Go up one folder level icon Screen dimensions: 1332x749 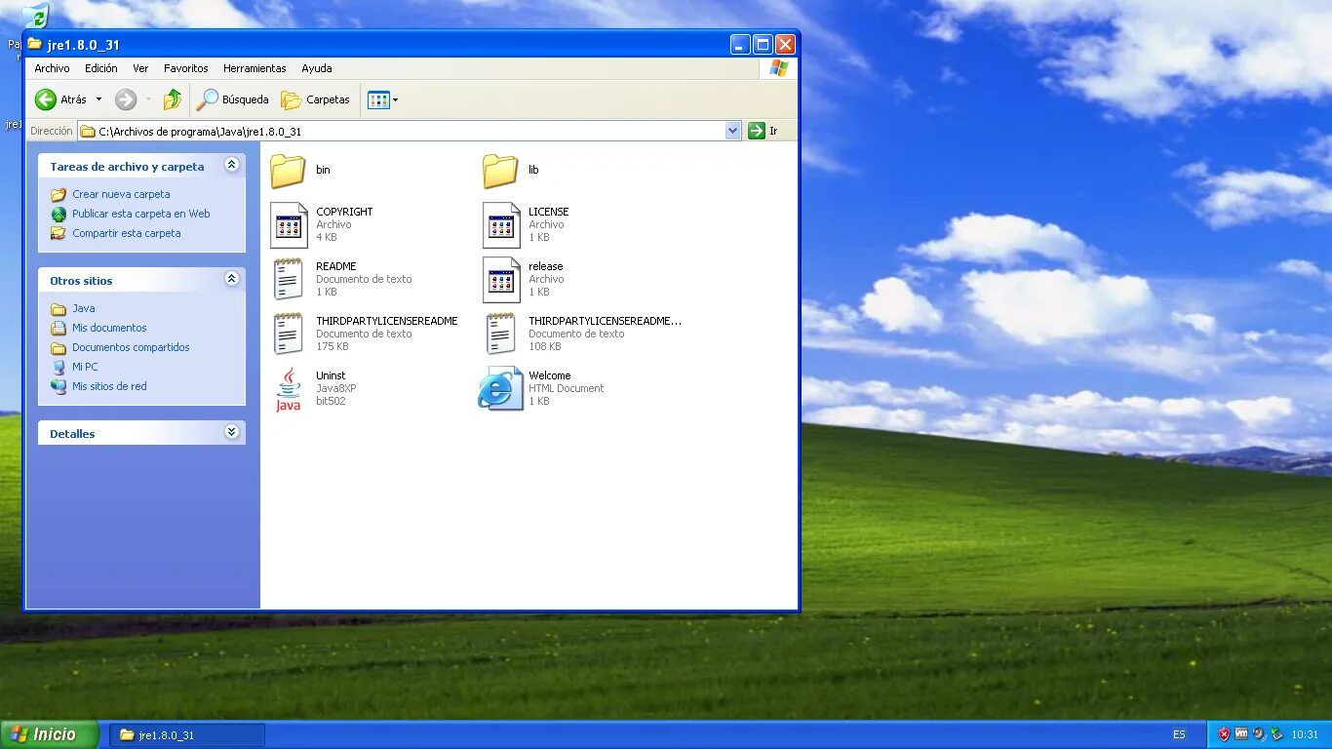click(173, 99)
